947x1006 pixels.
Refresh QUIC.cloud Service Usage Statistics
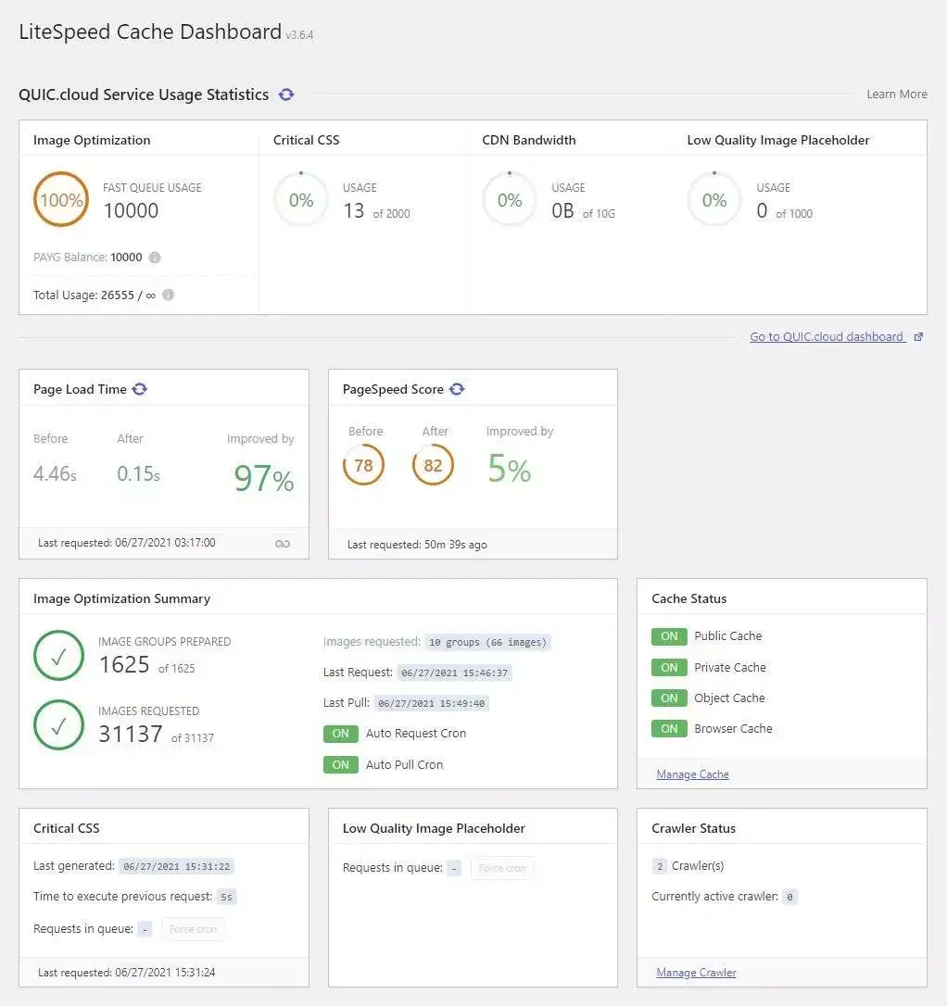click(286, 94)
